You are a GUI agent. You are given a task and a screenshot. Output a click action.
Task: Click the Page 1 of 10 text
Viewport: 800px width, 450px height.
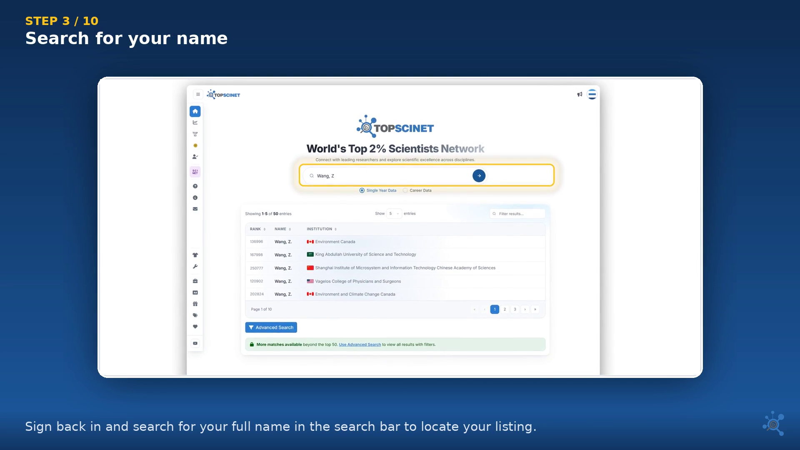point(261,309)
